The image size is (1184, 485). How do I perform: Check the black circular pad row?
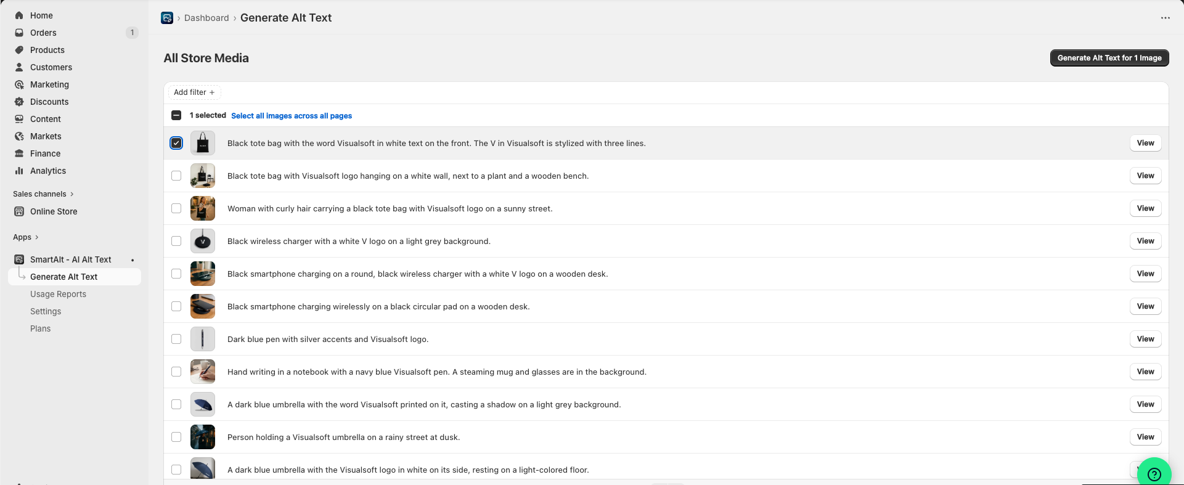pos(176,306)
